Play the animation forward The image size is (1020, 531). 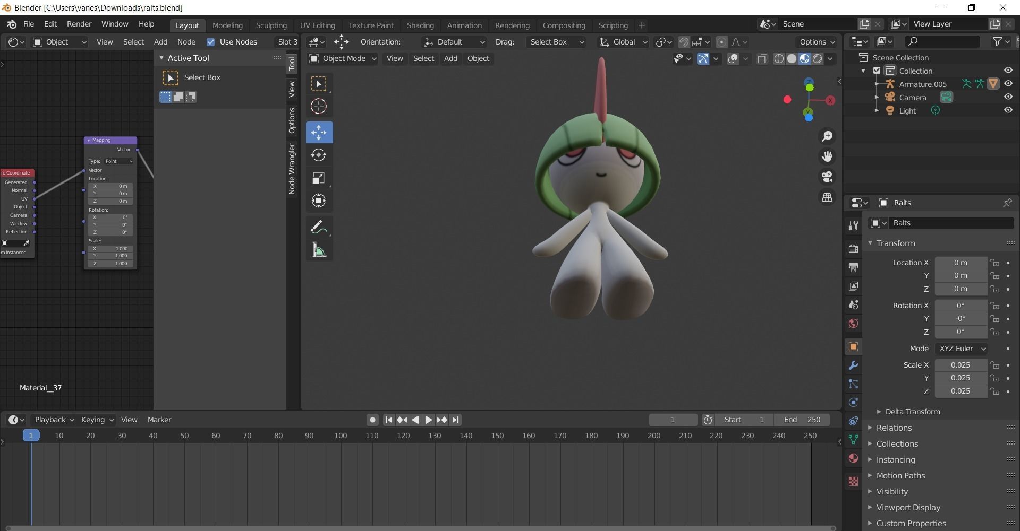428,420
